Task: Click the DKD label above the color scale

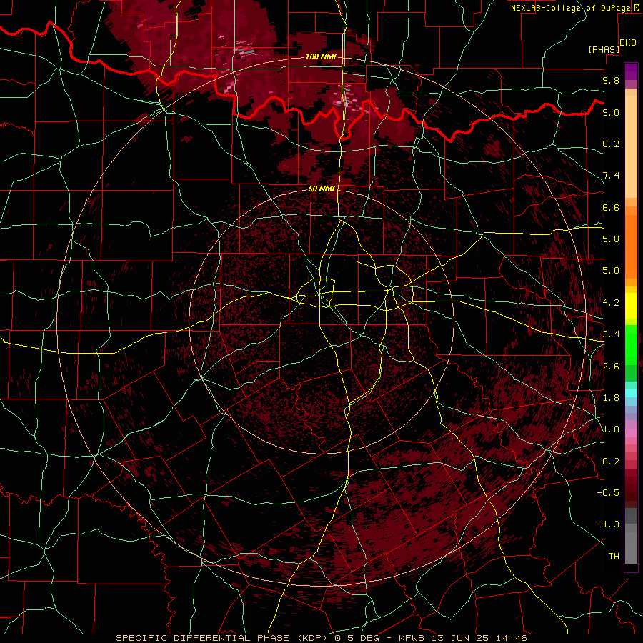Action: [628, 43]
